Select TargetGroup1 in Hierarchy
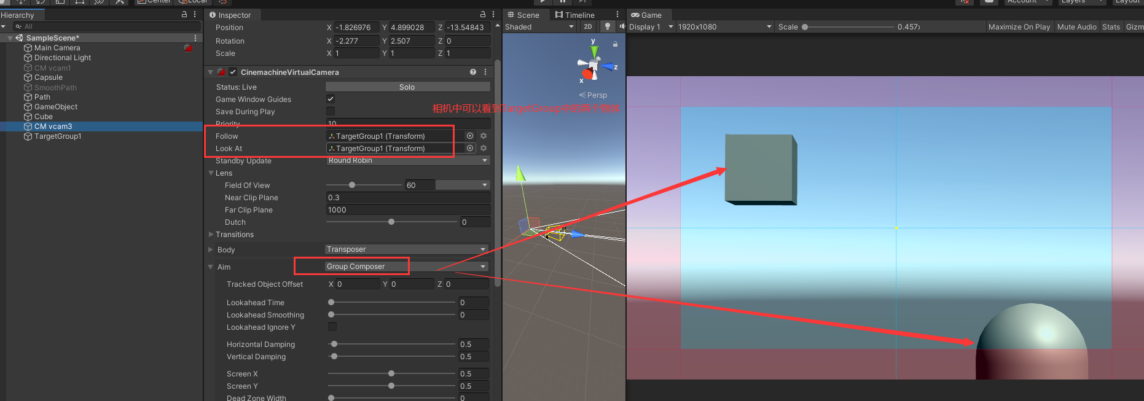 [x=58, y=136]
